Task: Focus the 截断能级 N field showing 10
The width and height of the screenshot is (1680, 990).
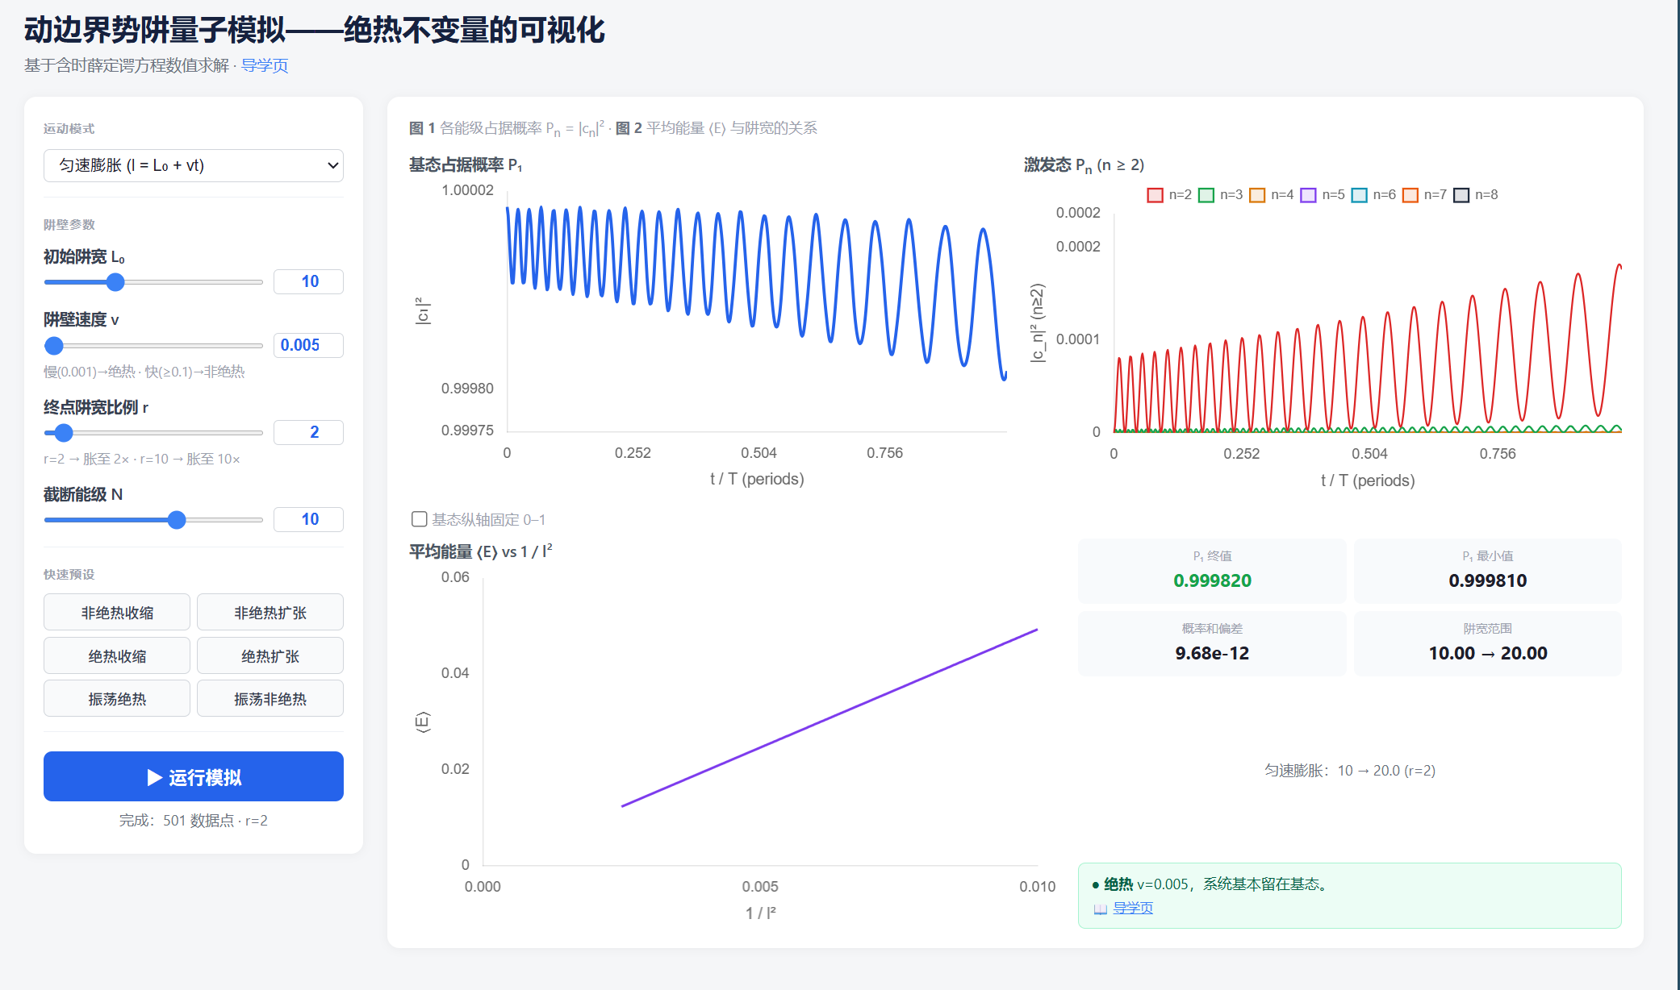Action: tap(308, 519)
